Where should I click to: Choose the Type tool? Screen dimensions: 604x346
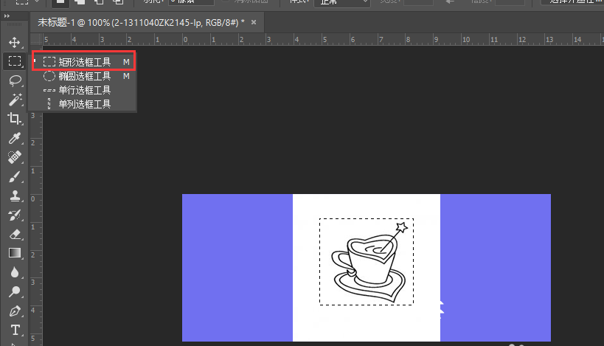coord(14,330)
